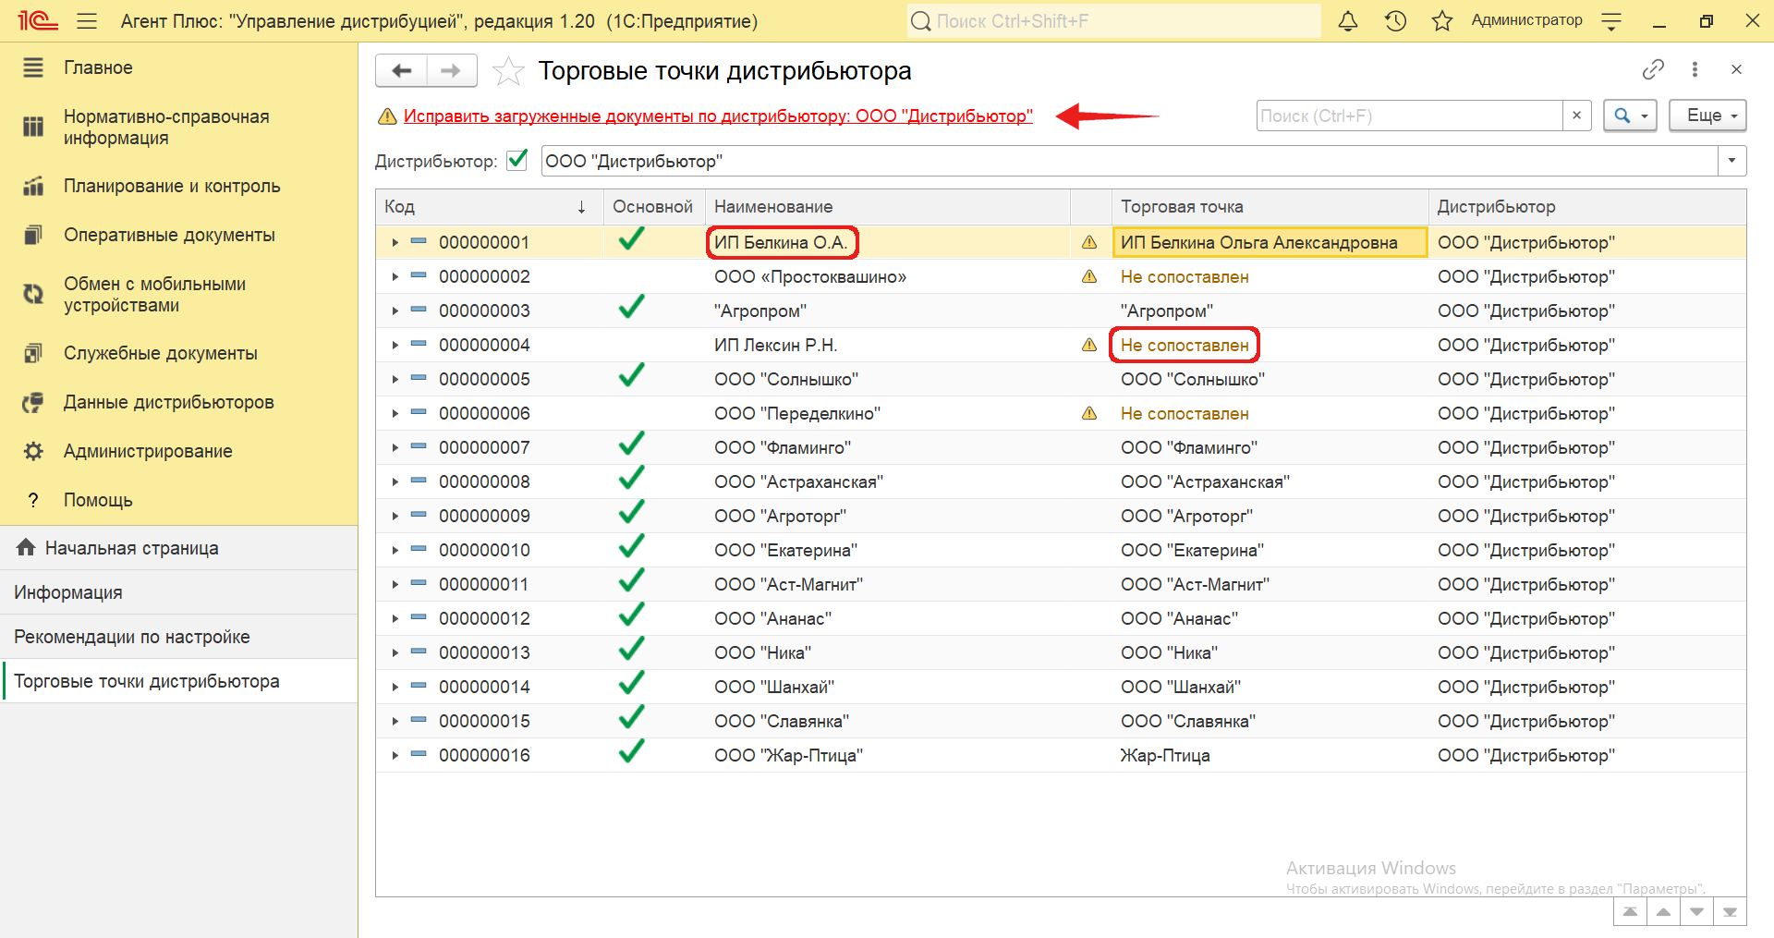
Task: Open history clock icon
Action: tap(1395, 20)
